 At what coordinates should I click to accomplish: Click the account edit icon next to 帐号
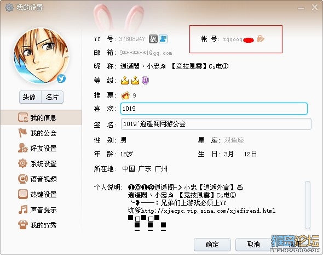[x=261, y=39]
